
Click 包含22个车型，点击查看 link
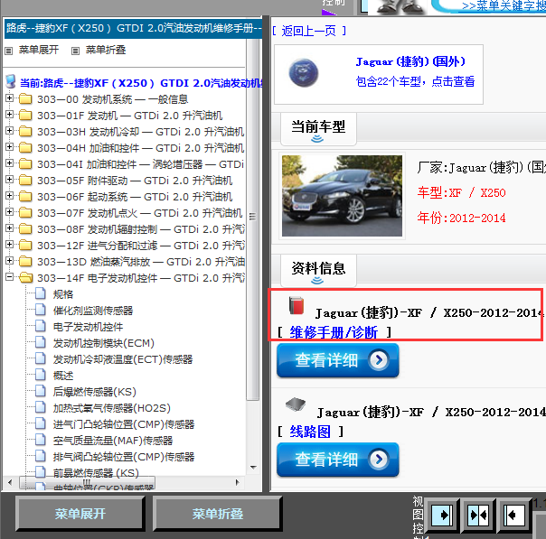coord(415,81)
